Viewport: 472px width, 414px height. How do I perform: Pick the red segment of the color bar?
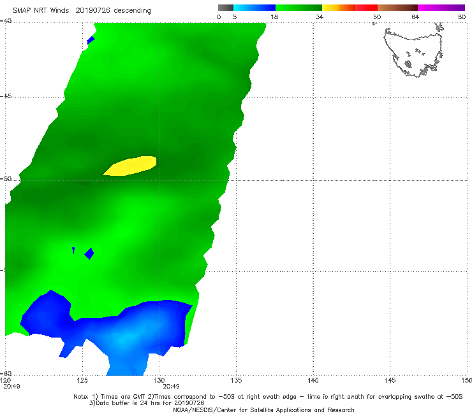point(366,8)
